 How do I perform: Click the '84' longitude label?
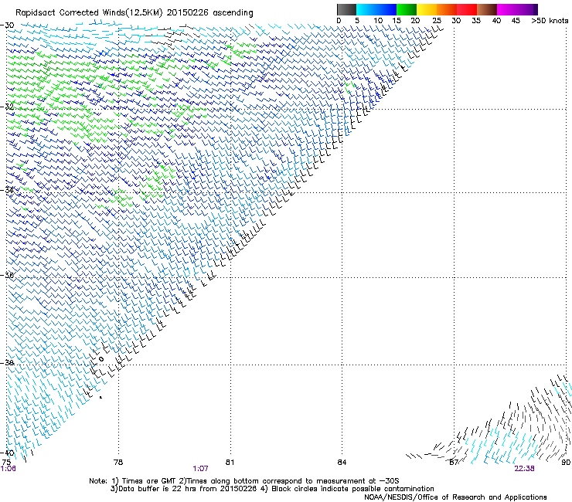pos(342,463)
